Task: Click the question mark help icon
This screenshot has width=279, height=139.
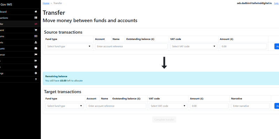Action: (x=36, y=79)
